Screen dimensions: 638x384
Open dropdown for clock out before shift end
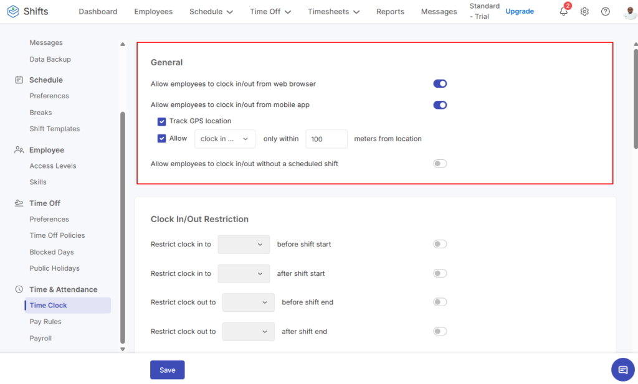point(248,302)
